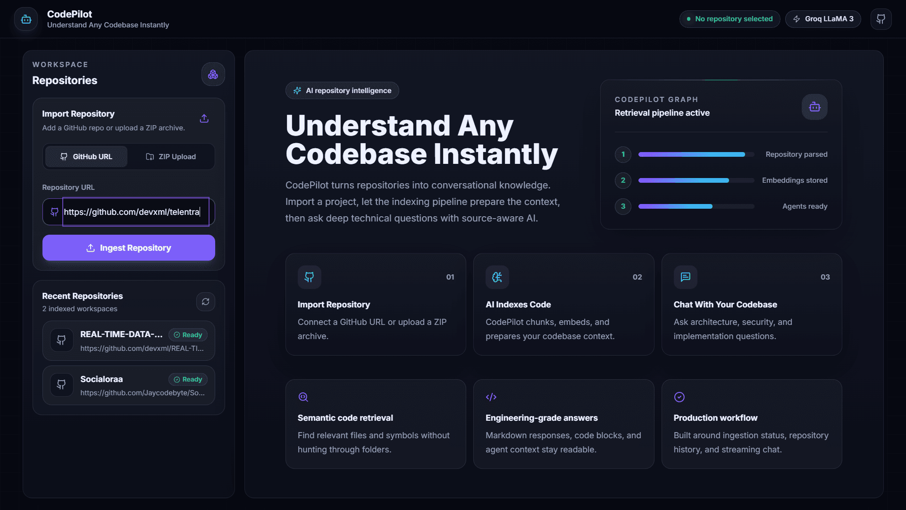This screenshot has width=906, height=510.
Task: Click the Chat With Your Codebase title
Action: (725, 305)
